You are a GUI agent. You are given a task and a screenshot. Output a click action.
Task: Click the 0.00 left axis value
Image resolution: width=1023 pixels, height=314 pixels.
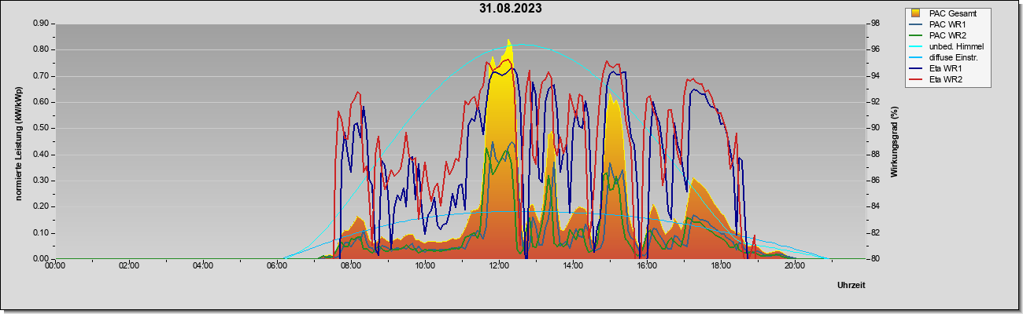(x=42, y=259)
